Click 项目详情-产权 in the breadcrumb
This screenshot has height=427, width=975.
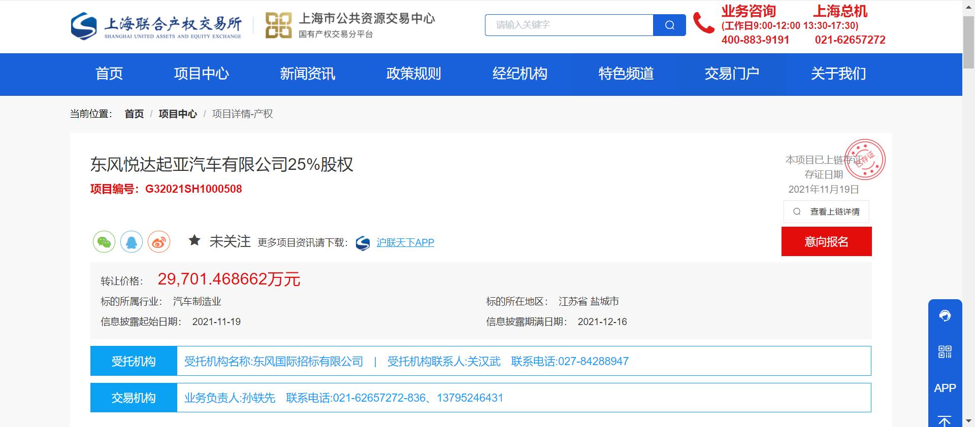click(x=242, y=114)
